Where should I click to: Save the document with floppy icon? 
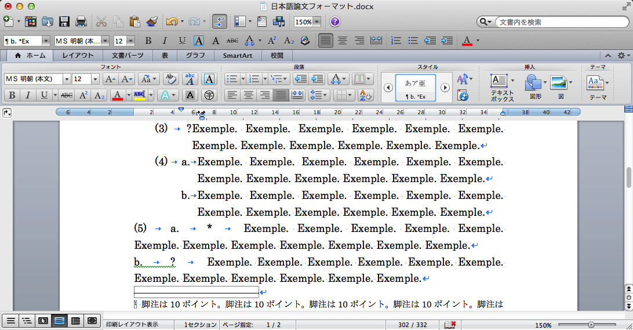(64, 21)
